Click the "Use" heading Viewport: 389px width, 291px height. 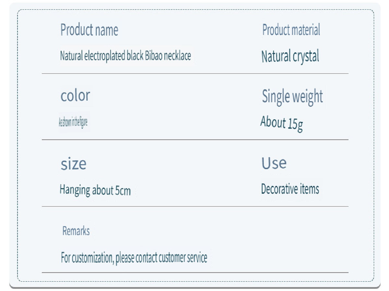pos(274,163)
